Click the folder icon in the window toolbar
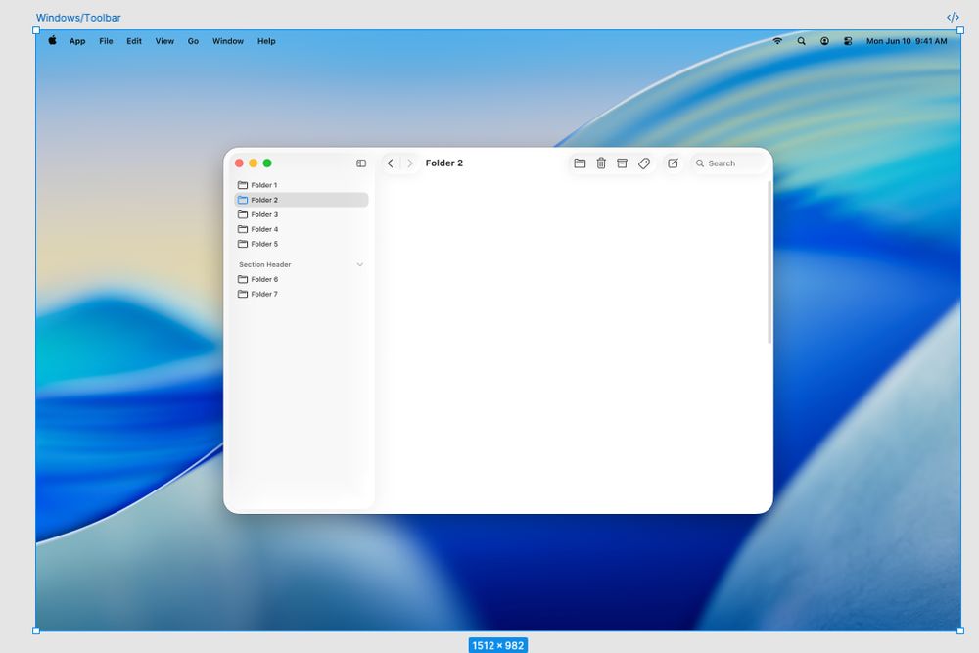This screenshot has width=979, height=653. pyautogui.click(x=580, y=163)
